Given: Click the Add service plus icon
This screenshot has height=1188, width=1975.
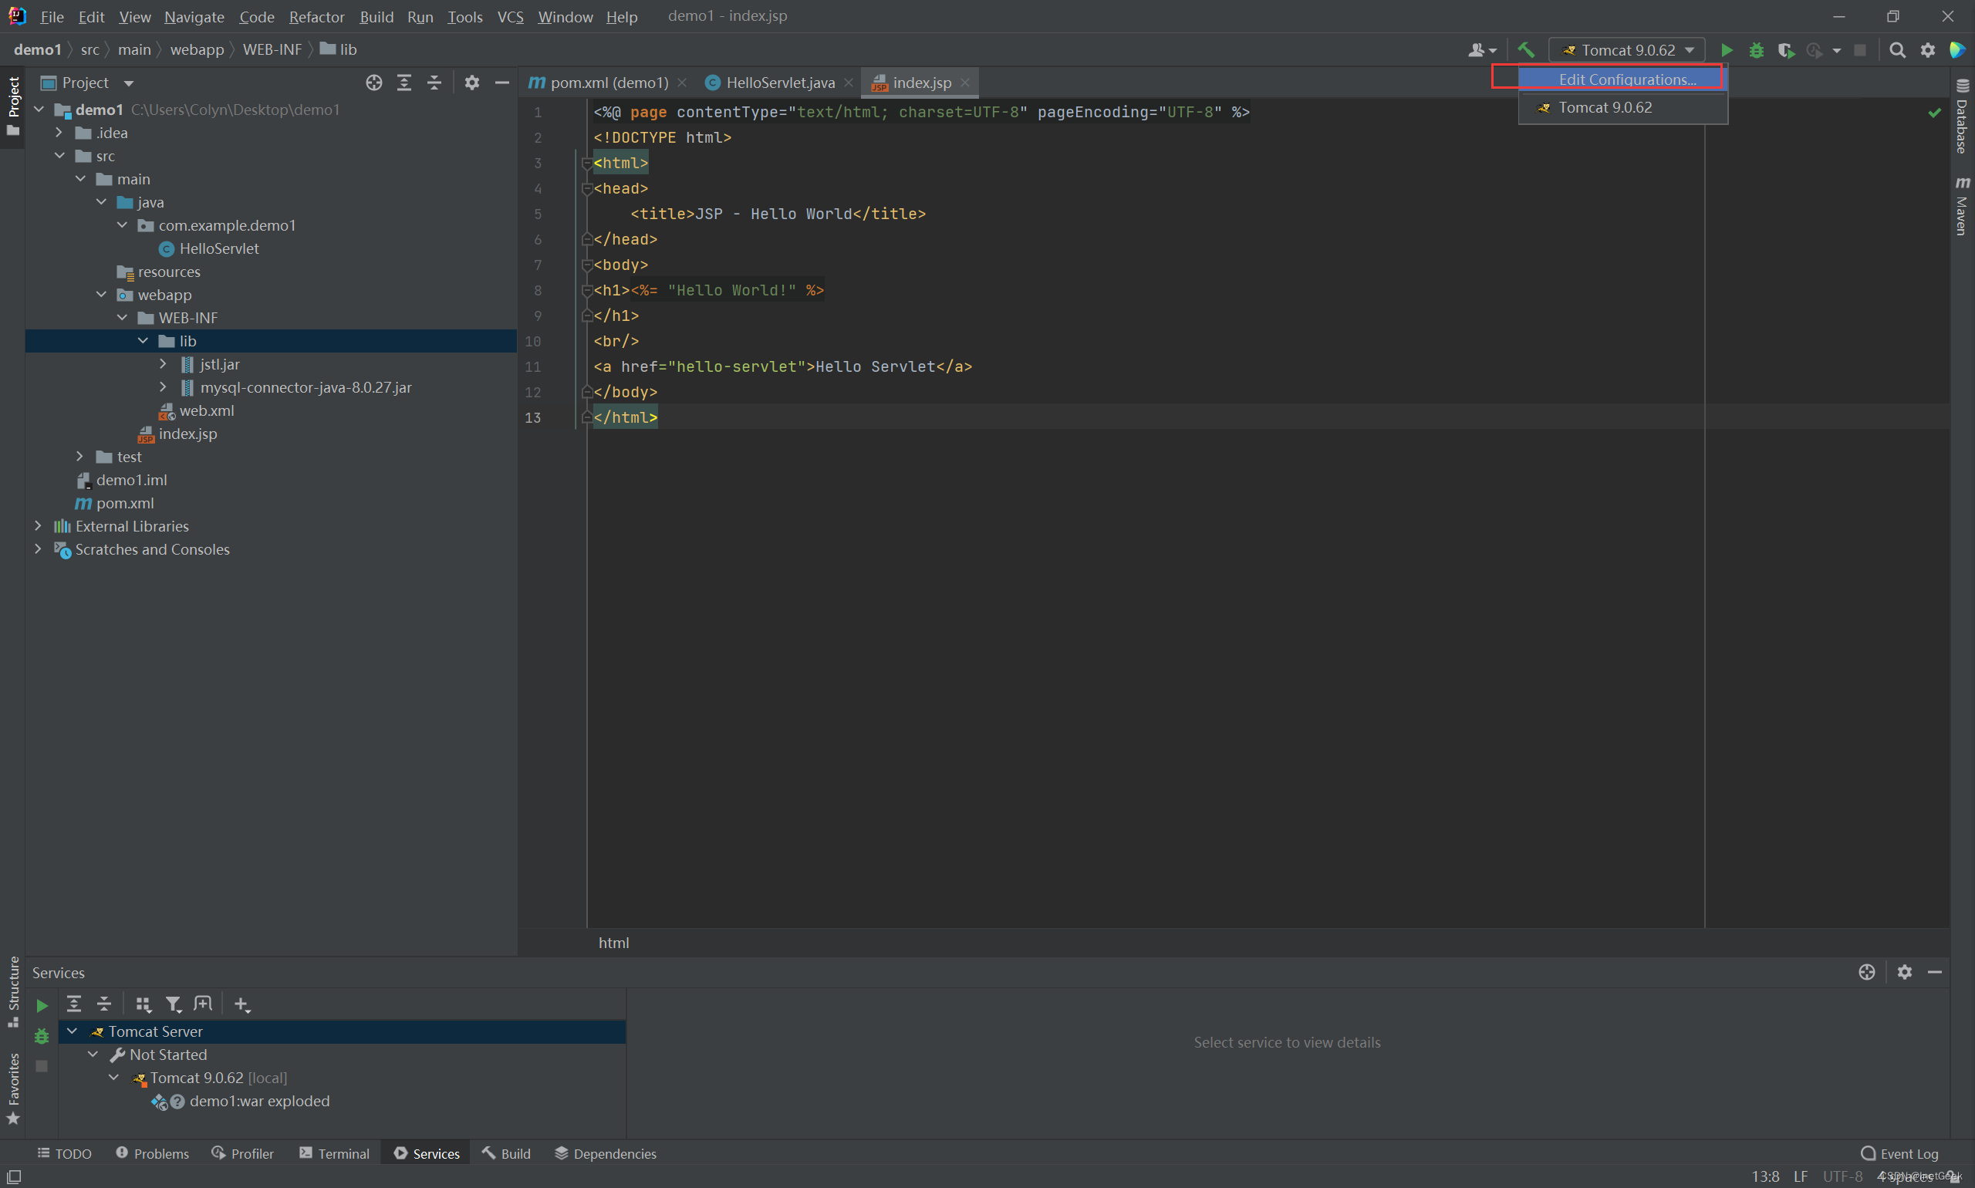Looking at the screenshot, I should [241, 1004].
